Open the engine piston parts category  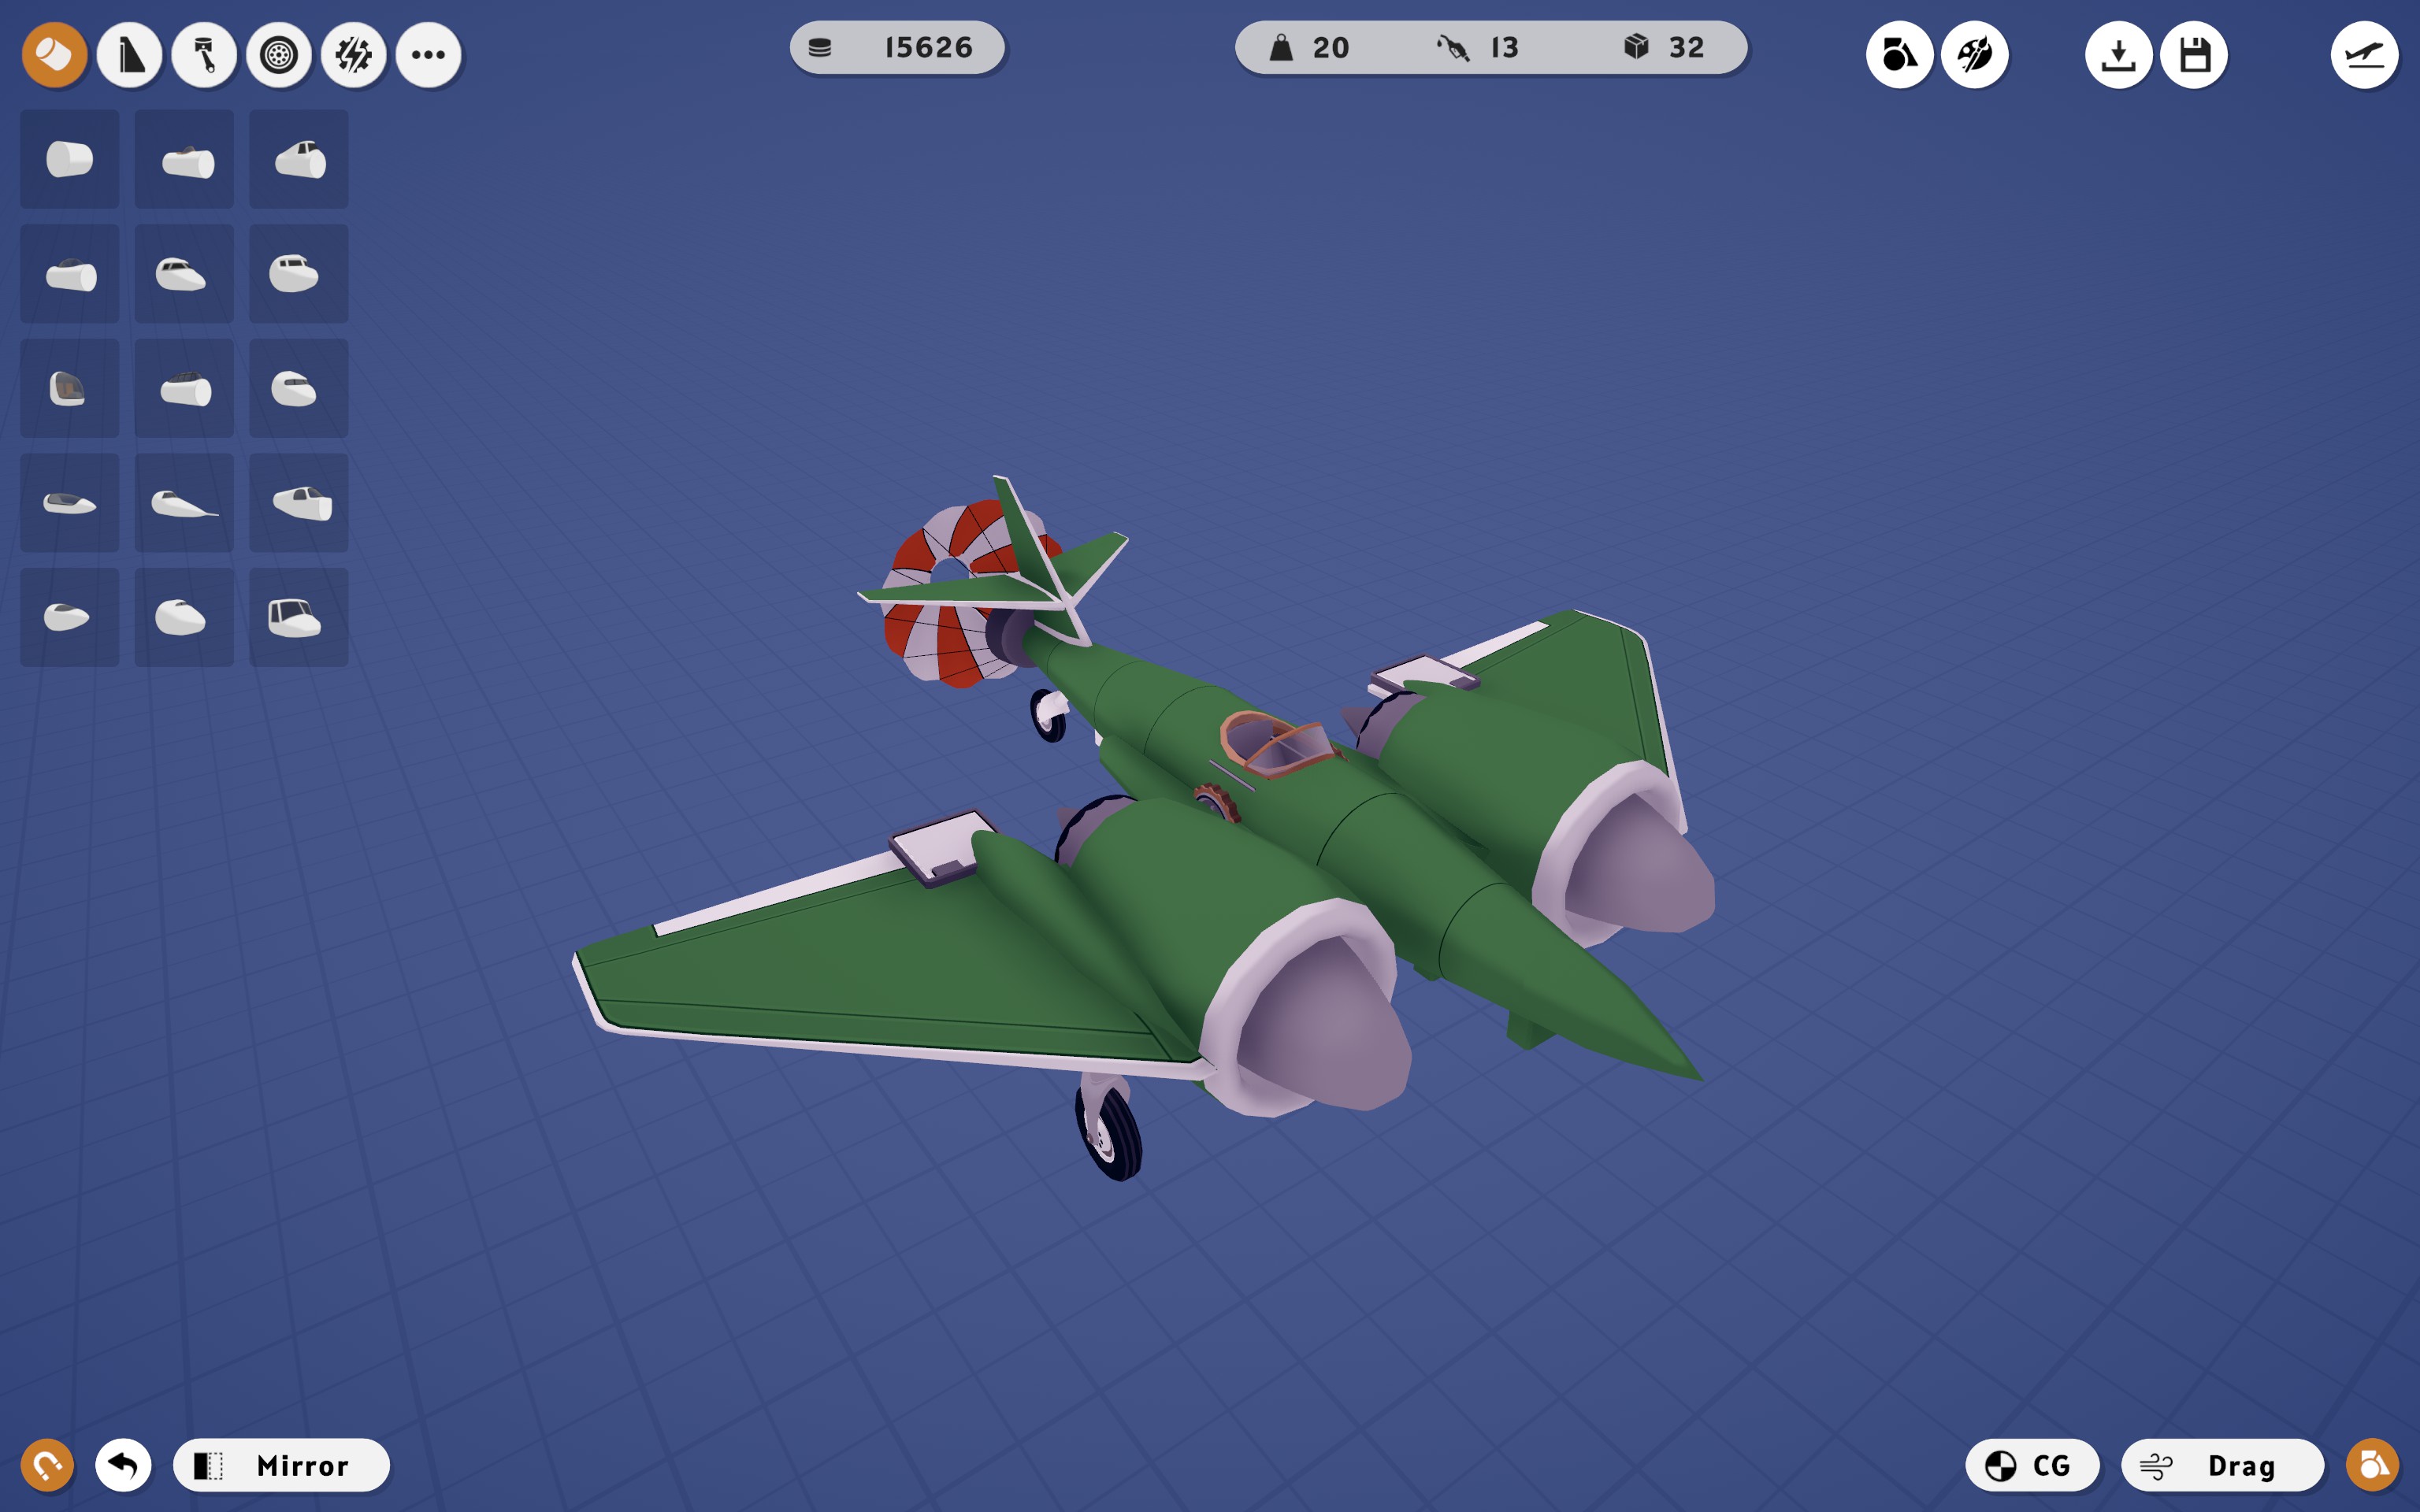click(x=204, y=55)
